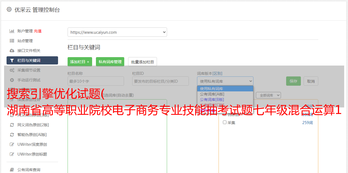Click the gear icon beside 优采云 管理控制台
348x173 pixels.
click(x=9, y=10)
